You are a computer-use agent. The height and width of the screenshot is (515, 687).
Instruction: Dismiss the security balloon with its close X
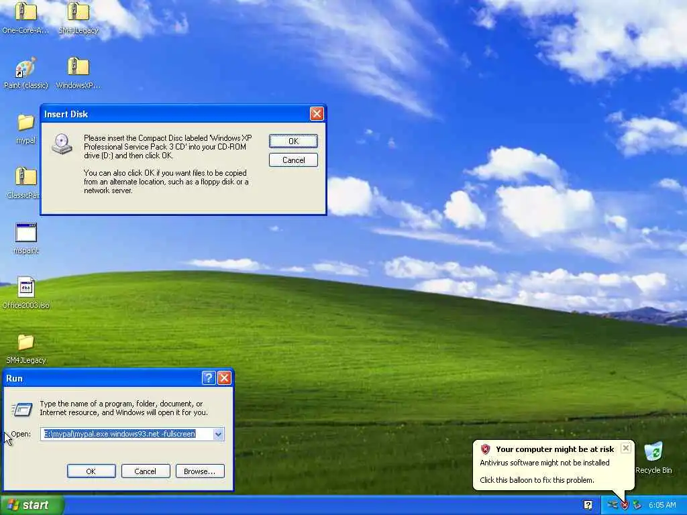pyautogui.click(x=626, y=448)
